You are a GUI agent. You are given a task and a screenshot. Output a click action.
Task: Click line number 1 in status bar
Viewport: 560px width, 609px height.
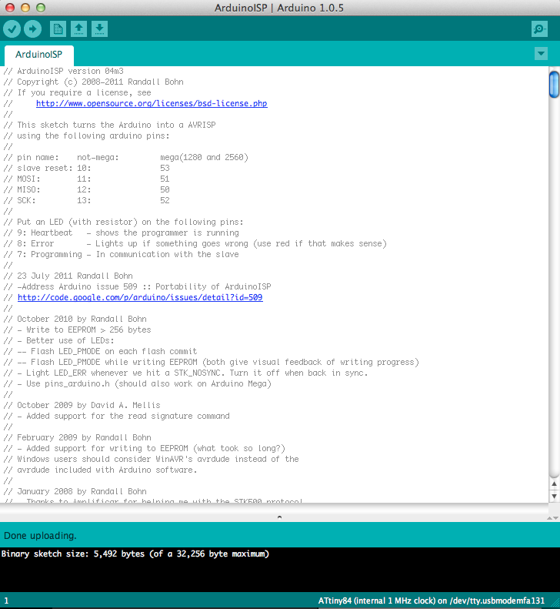(6, 601)
